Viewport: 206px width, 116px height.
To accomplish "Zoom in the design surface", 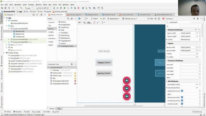I will pos(155,19).
